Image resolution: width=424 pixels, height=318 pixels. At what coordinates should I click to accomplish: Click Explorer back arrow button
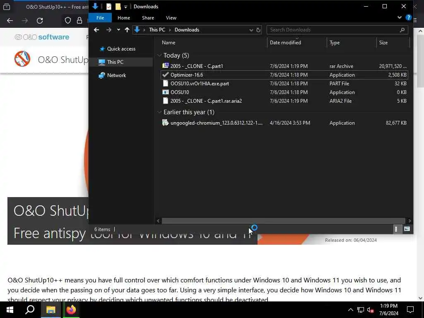pos(96,30)
